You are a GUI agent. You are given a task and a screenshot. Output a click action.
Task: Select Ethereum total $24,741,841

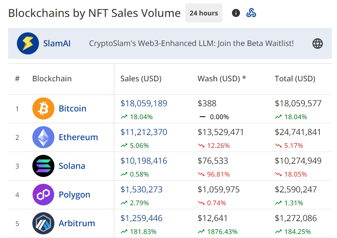pyautogui.click(x=298, y=132)
